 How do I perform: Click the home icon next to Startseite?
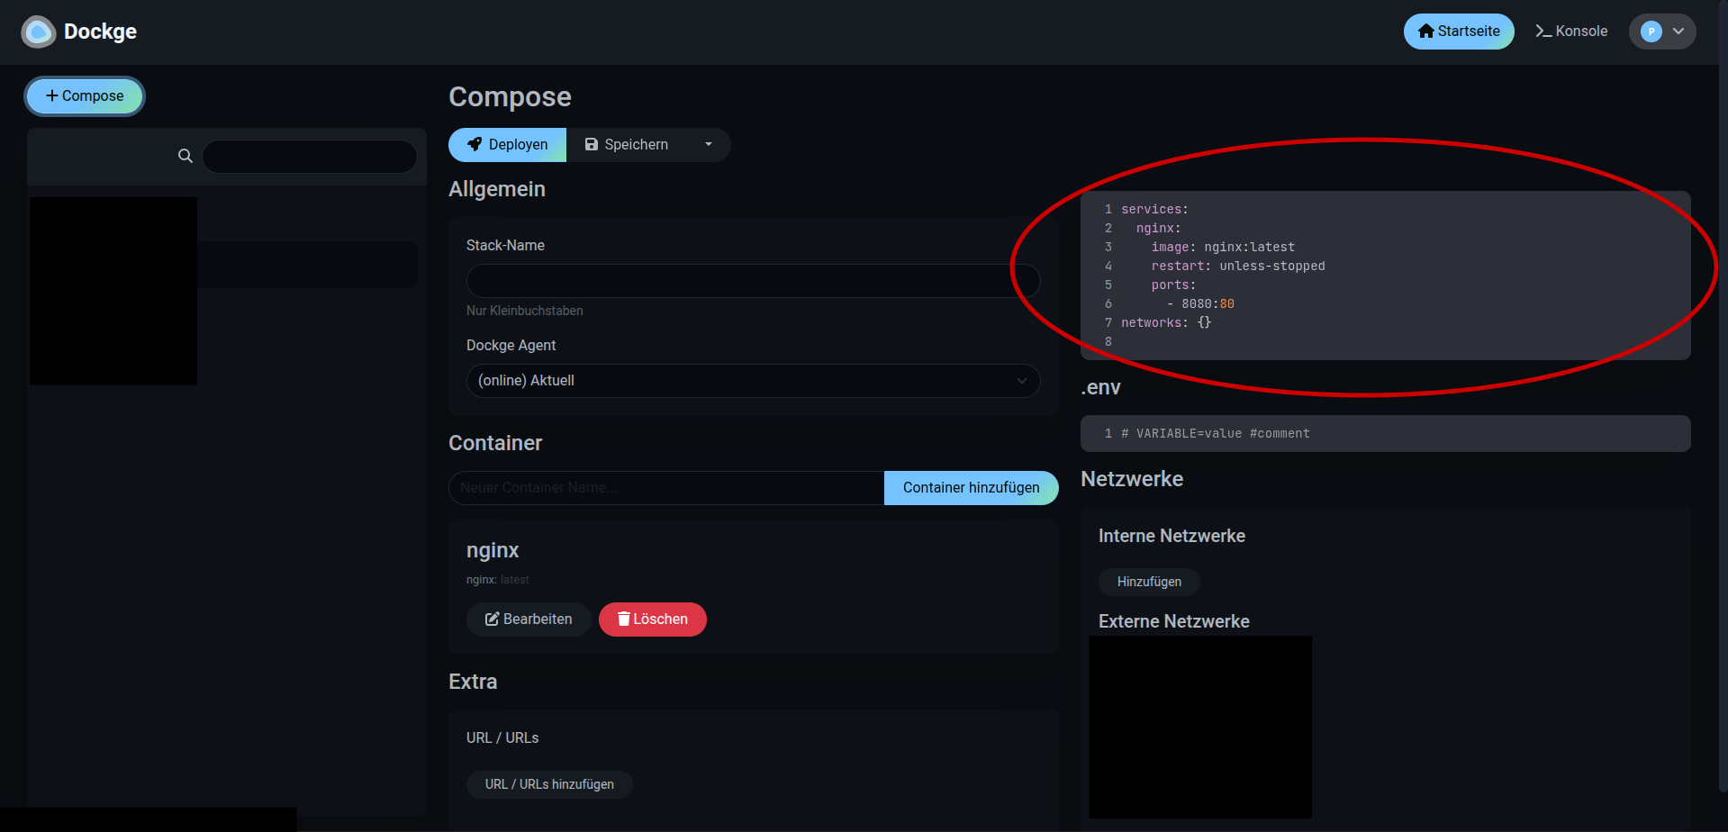point(1425,31)
